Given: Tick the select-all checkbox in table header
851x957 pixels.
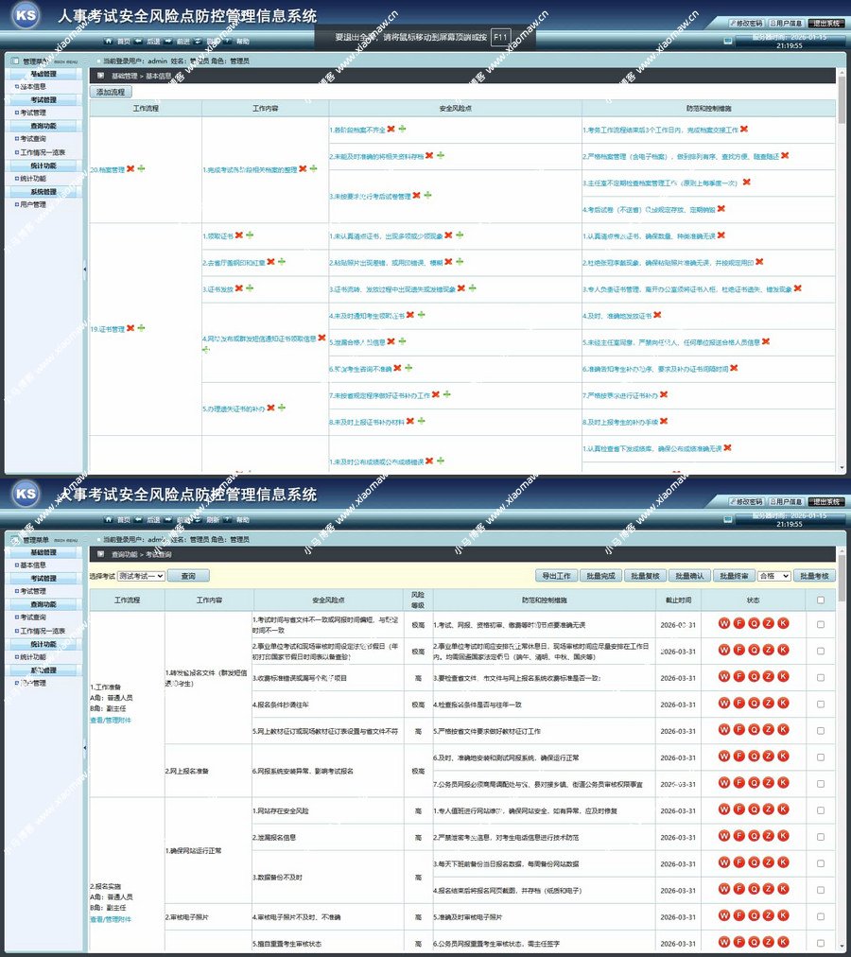Looking at the screenshot, I should click(820, 600).
